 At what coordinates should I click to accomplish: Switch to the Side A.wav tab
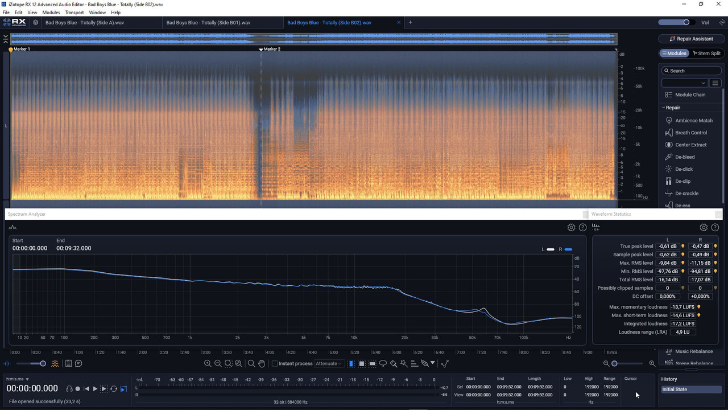(85, 23)
